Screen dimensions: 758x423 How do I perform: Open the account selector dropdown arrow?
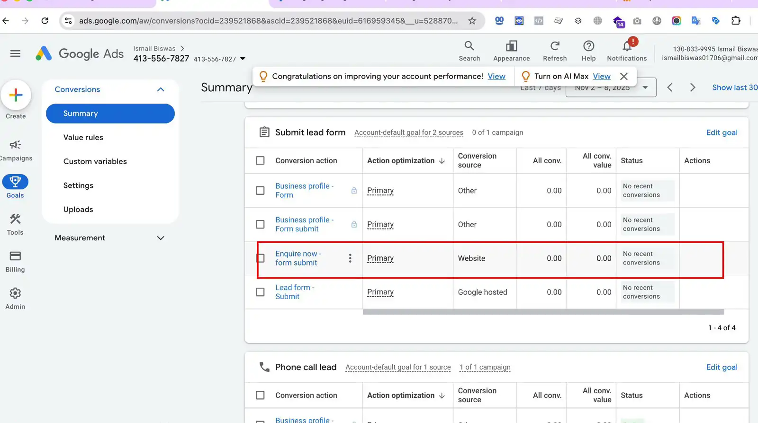coord(243,59)
